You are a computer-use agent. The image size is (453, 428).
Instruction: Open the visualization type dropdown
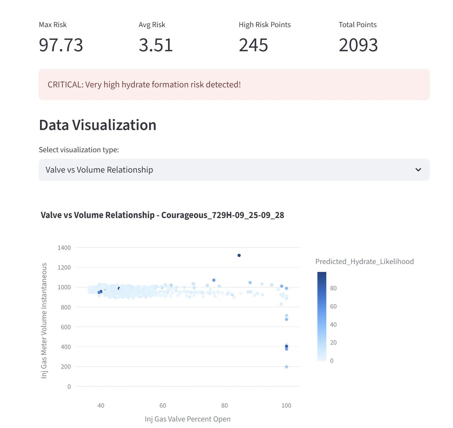click(234, 170)
